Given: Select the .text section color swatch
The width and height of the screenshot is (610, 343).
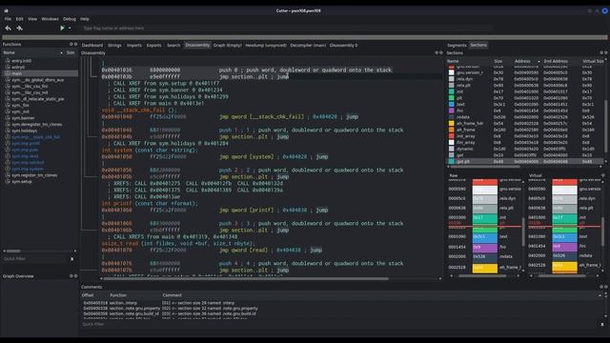Looking at the screenshot, I should [x=451, y=104].
